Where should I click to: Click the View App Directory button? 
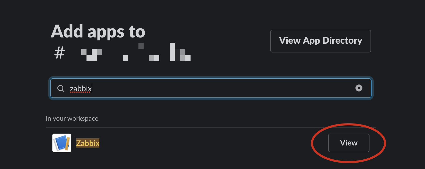click(x=320, y=41)
